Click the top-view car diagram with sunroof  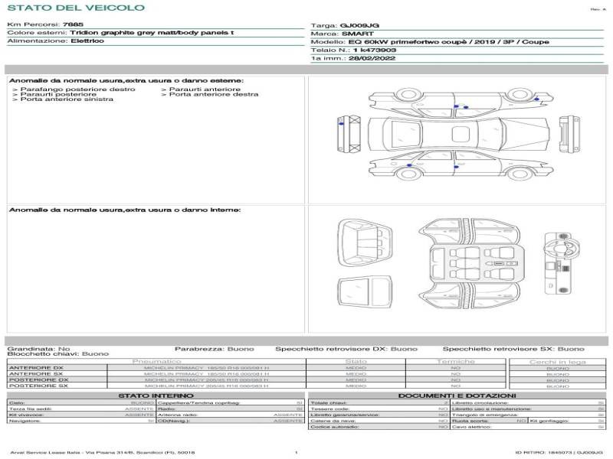tap(458, 134)
